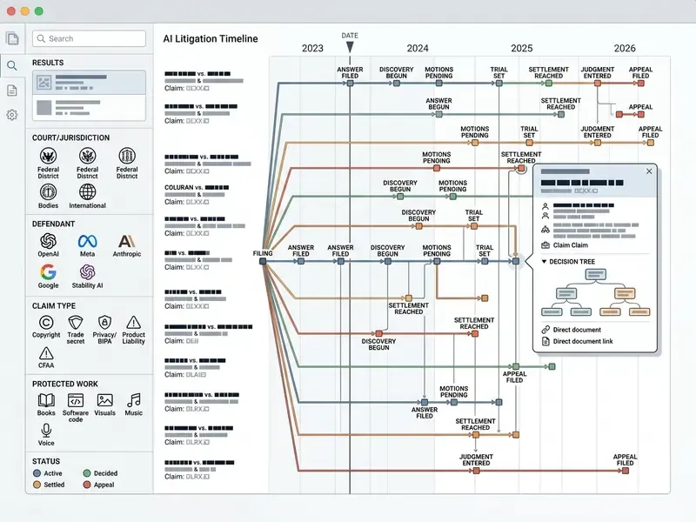Screen dimensions: 696x522
Task: Select the blue decision tree branch node
Action: click(566, 293)
